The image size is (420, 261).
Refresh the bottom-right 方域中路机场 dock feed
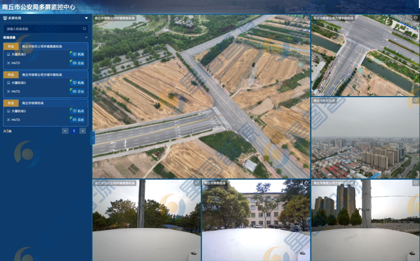pyautogui.click(x=416, y=183)
